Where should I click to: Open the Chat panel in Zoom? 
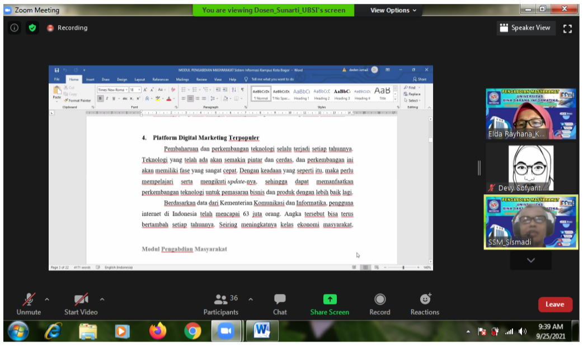click(280, 305)
